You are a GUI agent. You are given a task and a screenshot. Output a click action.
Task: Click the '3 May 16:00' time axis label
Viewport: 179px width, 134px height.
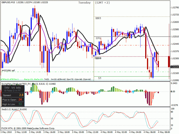point(50,132)
